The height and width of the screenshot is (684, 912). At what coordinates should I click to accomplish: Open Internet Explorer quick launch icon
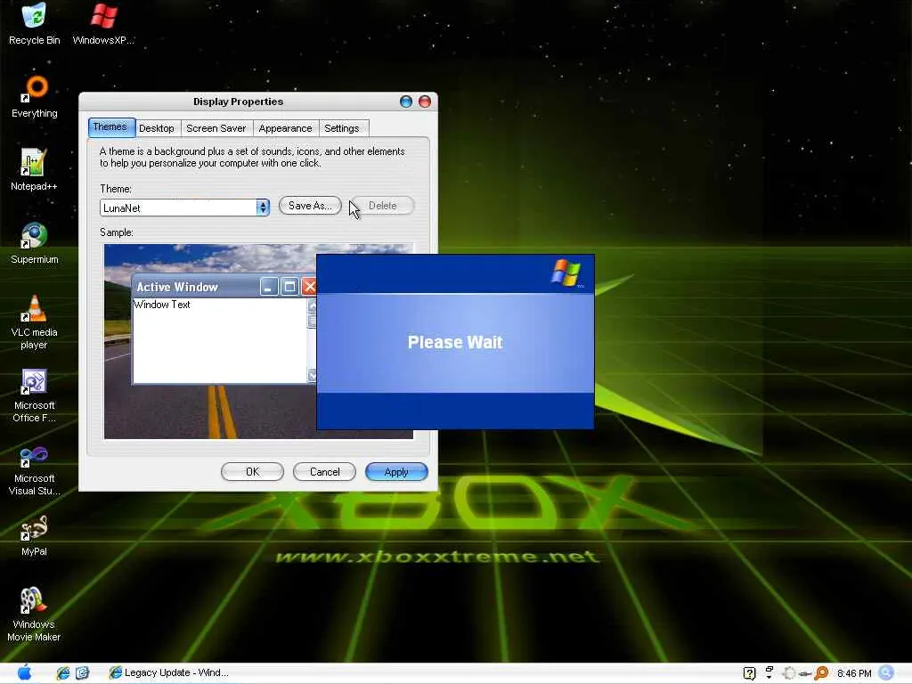tap(63, 673)
